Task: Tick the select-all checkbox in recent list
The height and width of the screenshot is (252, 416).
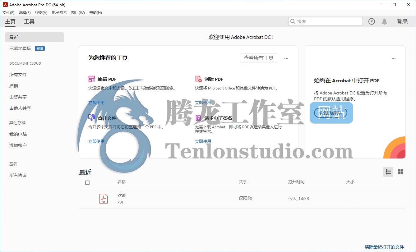Action: click(x=87, y=183)
